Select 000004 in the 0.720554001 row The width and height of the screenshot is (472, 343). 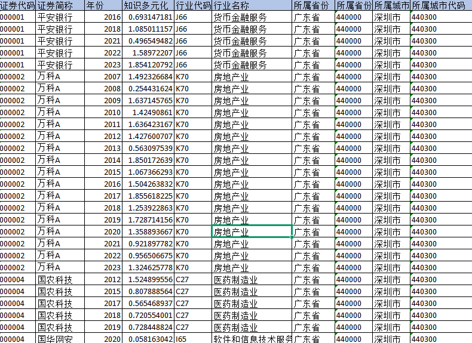18,316
